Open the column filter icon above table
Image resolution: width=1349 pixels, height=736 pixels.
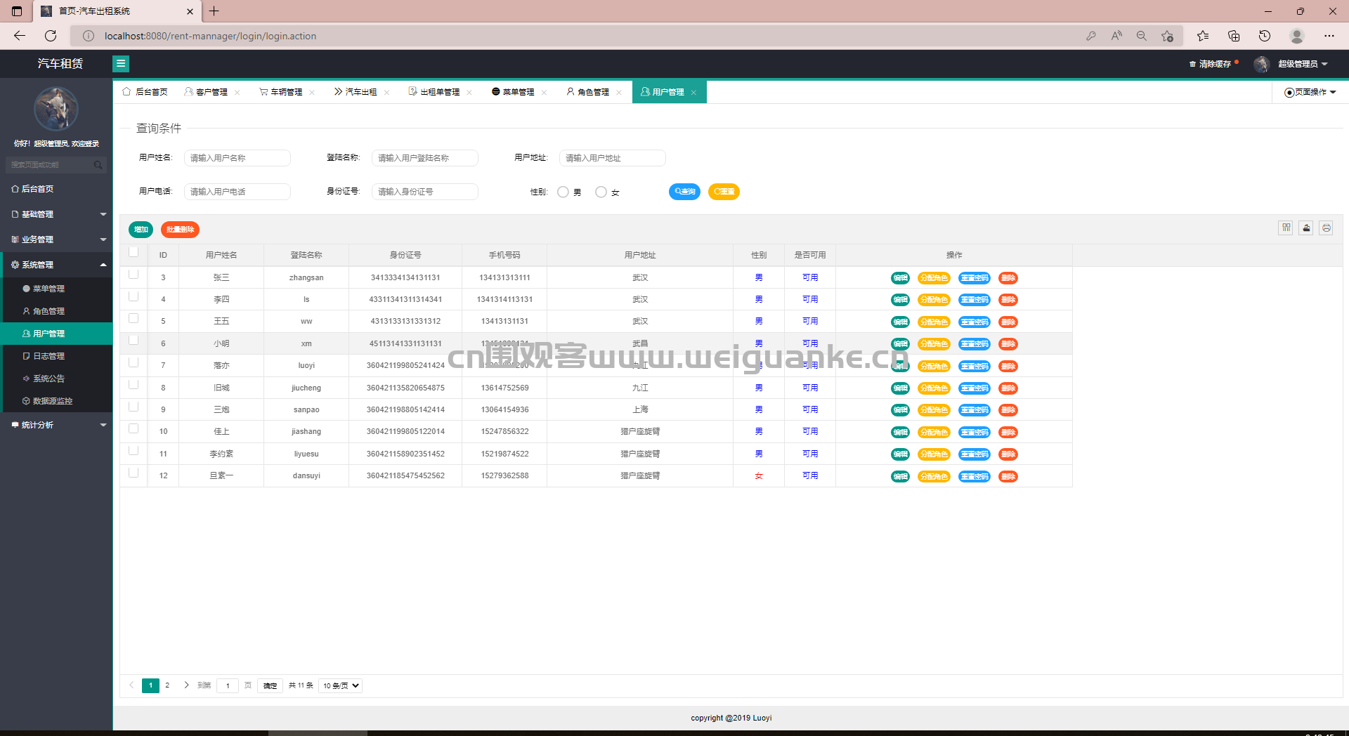point(1286,228)
